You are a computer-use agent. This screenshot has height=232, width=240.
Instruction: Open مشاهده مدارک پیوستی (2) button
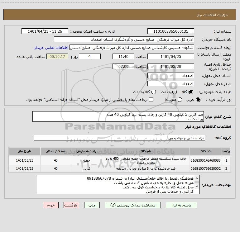(x=133, y=205)
